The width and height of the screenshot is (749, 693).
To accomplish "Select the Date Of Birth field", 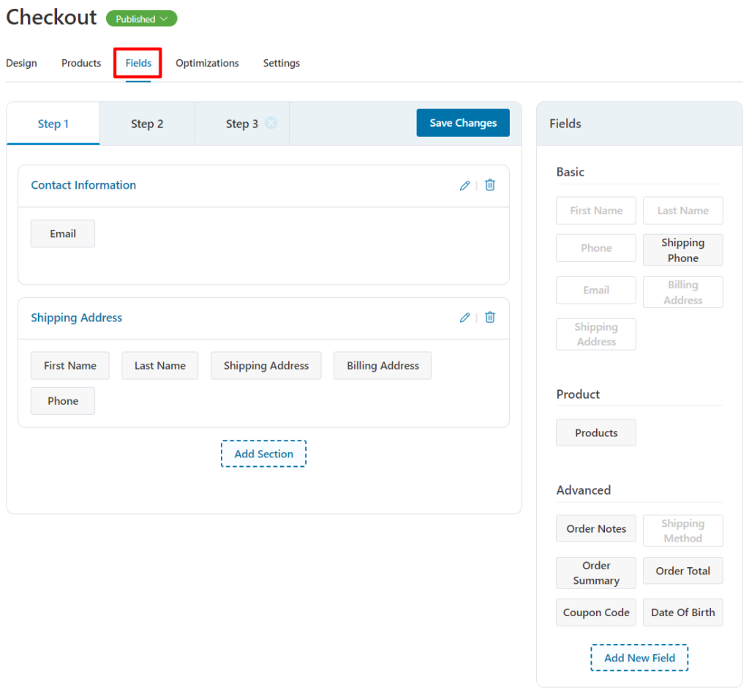I will click(682, 612).
